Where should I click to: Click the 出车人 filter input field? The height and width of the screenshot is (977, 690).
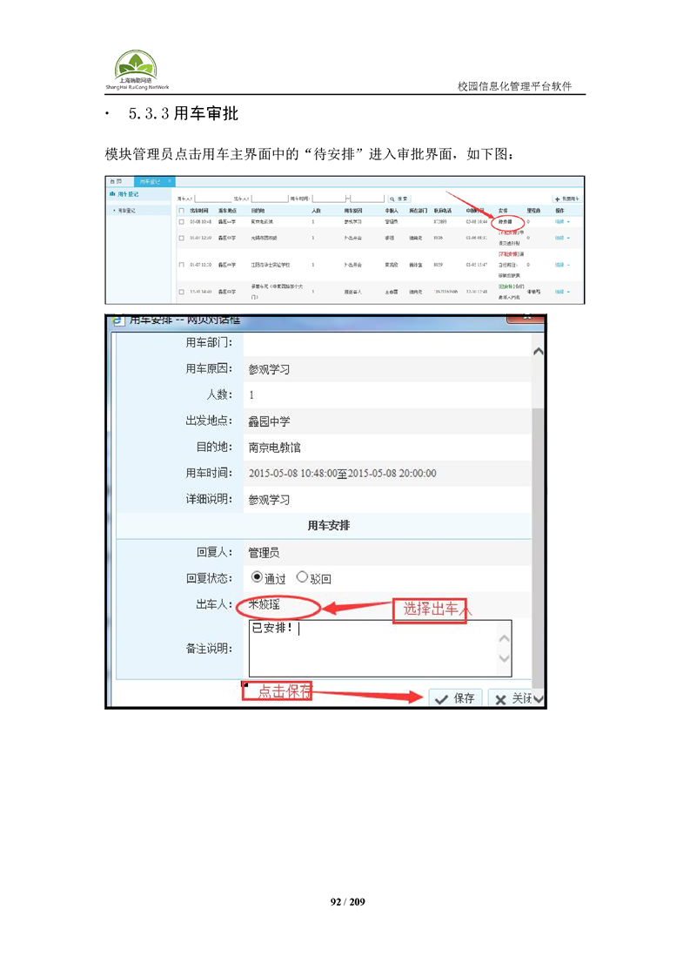pos(269,199)
